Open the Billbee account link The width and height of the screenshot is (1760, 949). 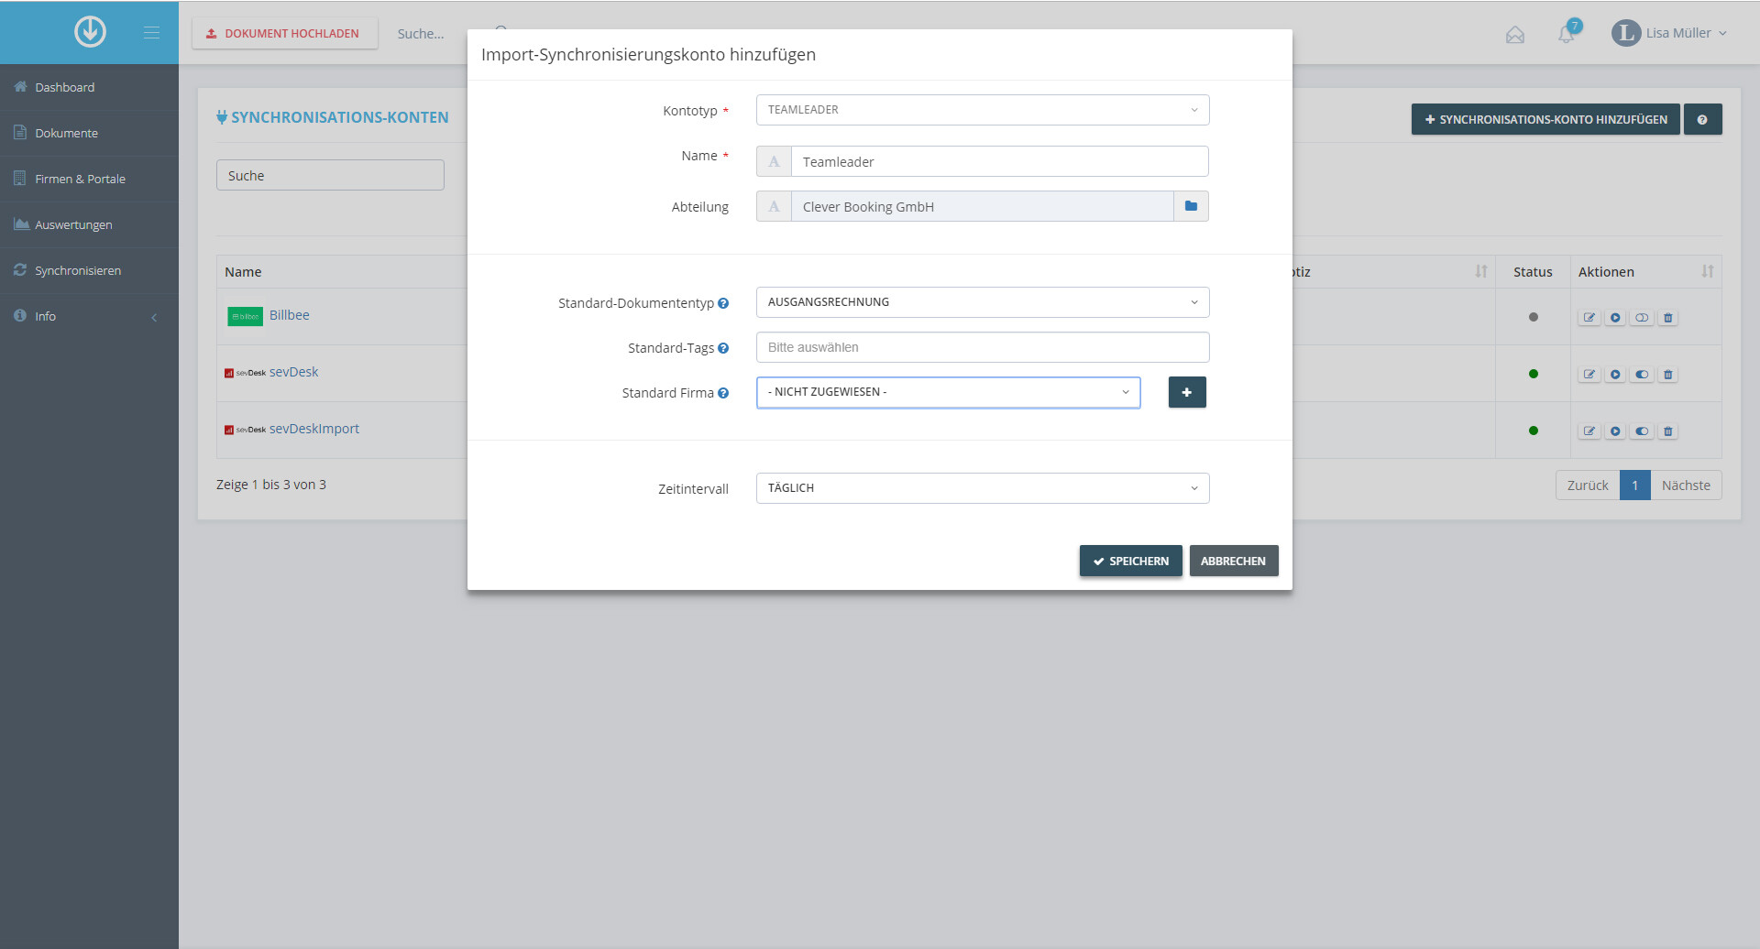(290, 315)
